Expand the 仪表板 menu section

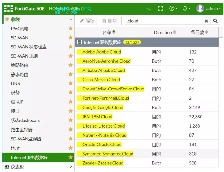[71, 167]
